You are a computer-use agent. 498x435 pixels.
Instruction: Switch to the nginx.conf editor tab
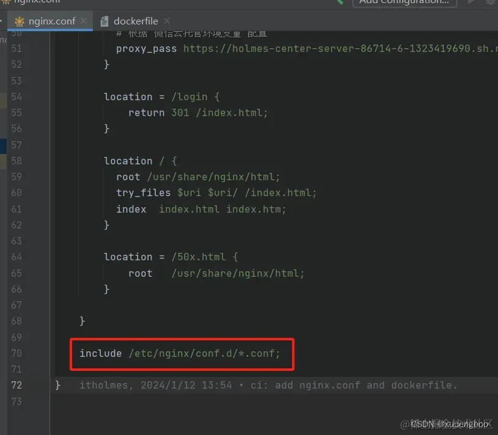[49, 21]
